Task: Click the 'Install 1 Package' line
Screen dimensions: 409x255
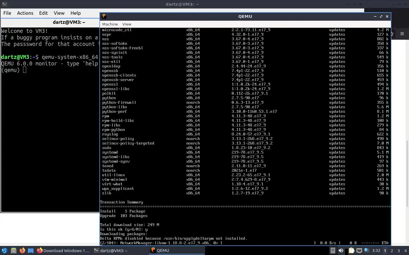Action: [x=122, y=211]
